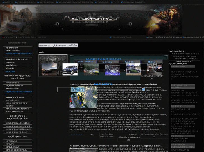Click the dgdfg entry title
Viewport: 204px width, 152px height.
tap(41, 52)
